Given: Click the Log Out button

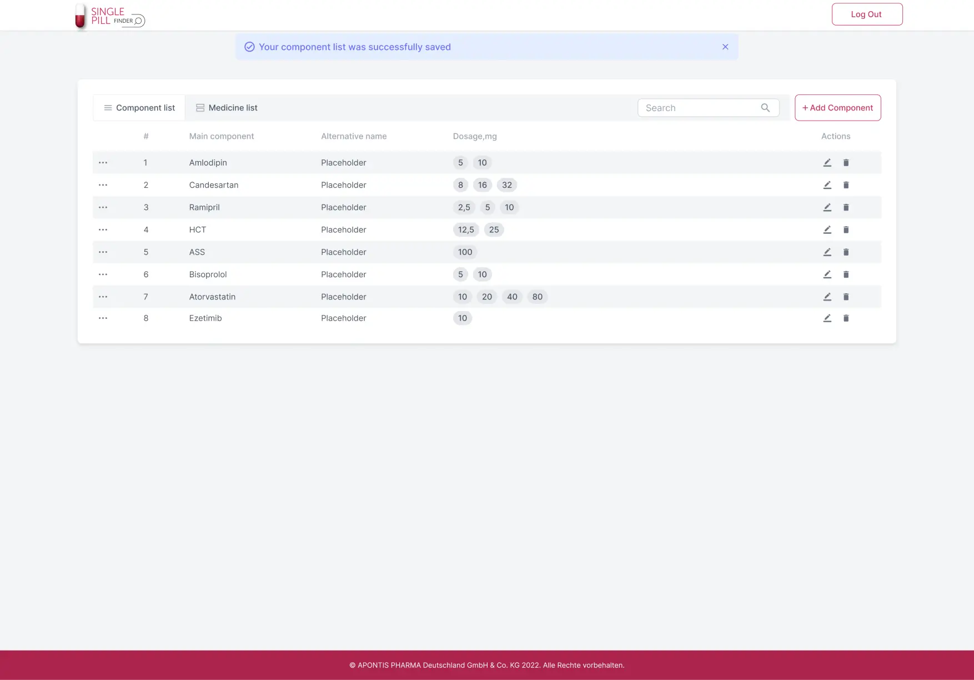Looking at the screenshot, I should [866, 14].
